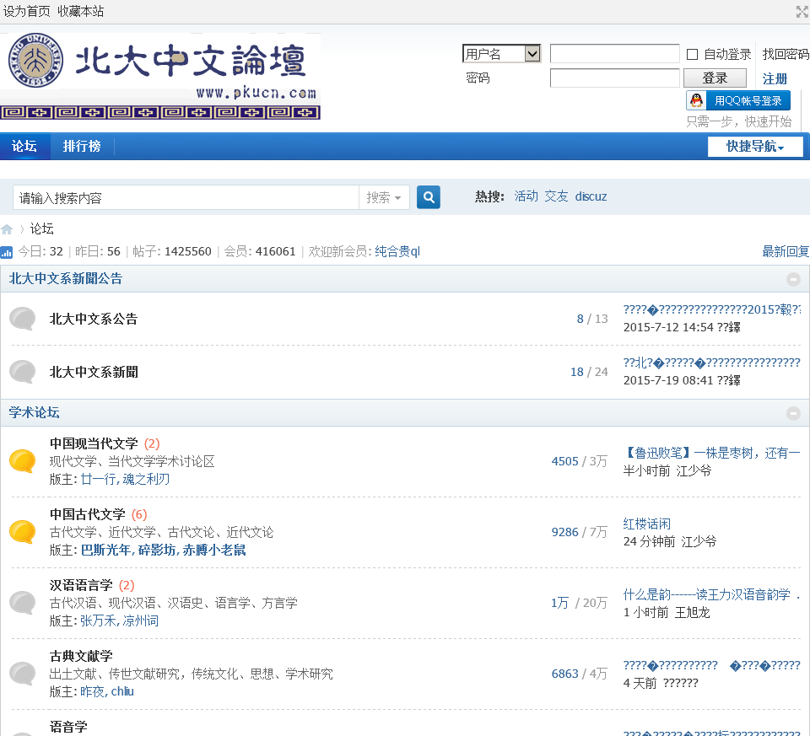Click the post count 4505 / 3万
Screen dimensions: 810x736
pyautogui.click(x=579, y=461)
